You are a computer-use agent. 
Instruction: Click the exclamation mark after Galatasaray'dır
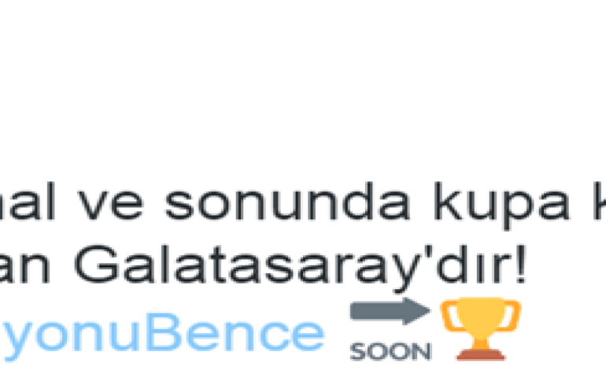tap(521, 265)
